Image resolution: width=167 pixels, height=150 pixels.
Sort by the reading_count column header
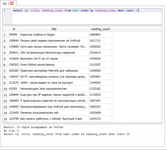pyautogui.click(x=100, y=29)
